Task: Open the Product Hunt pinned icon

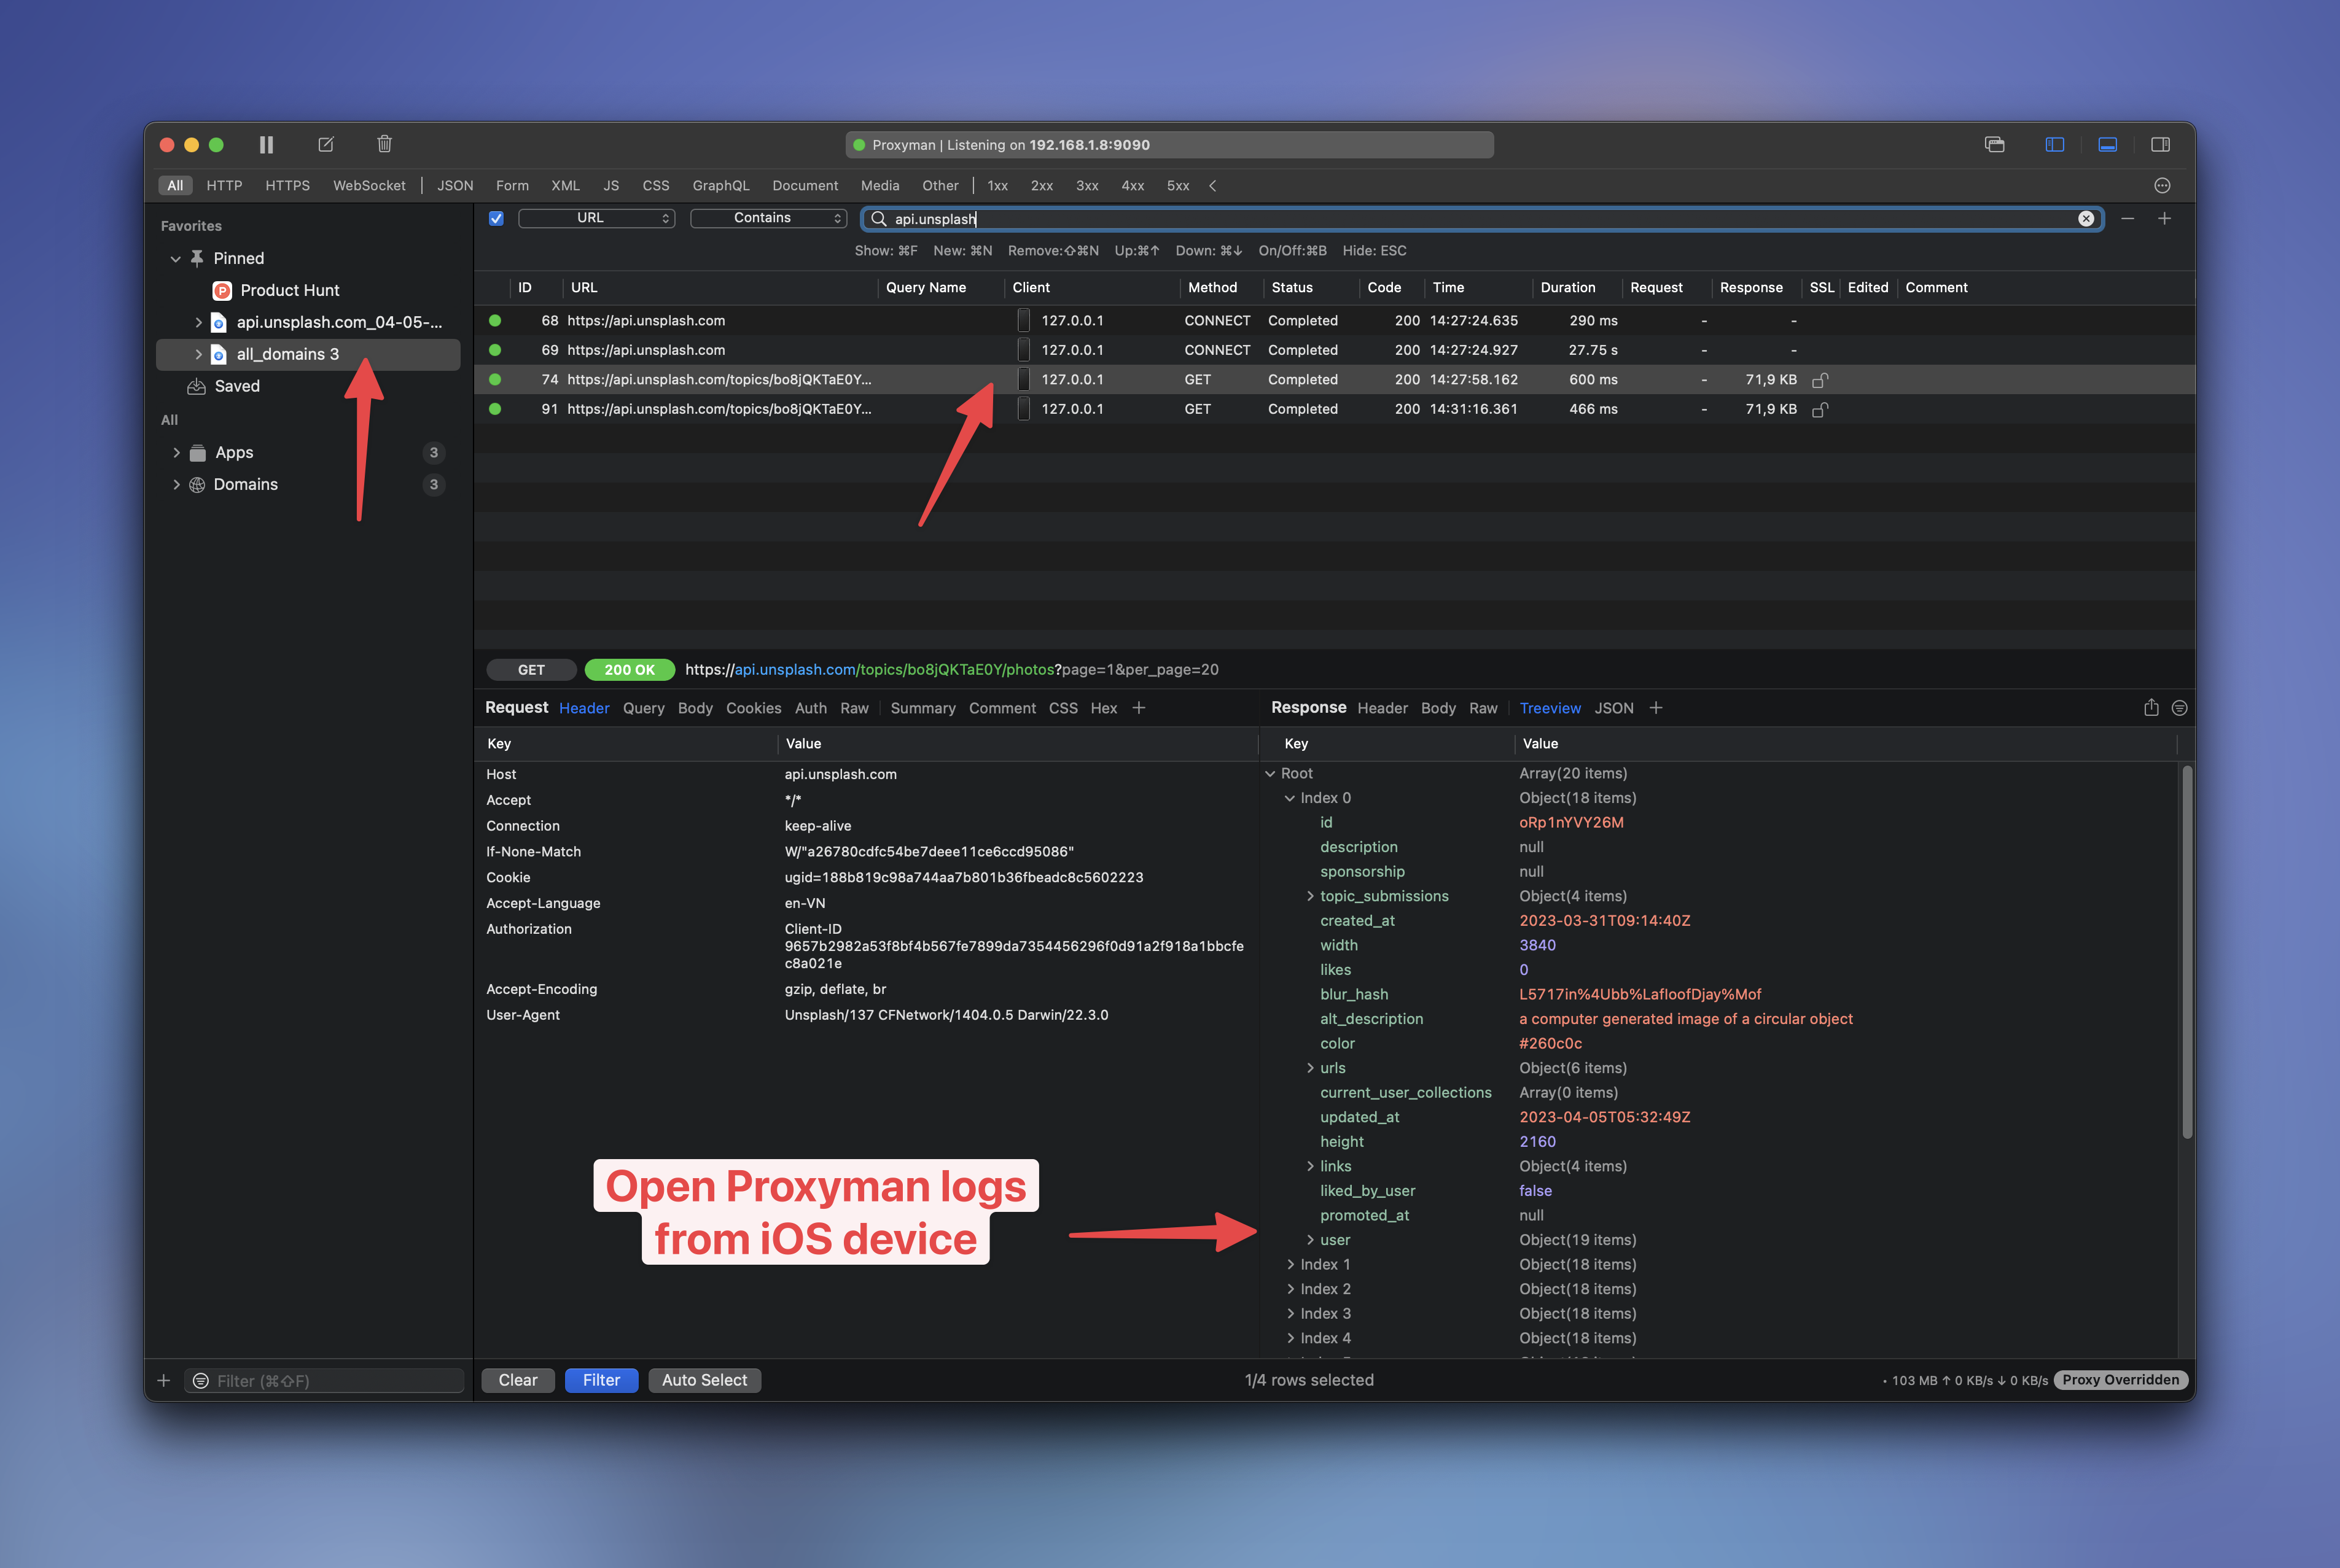Action: (x=222, y=290)
